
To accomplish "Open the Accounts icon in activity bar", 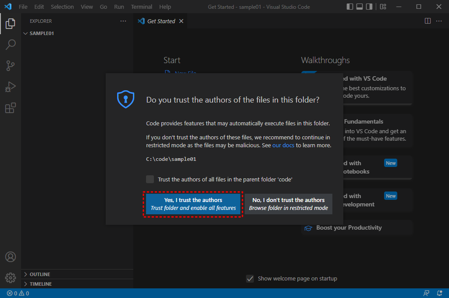I will pyautogui.click(x=11, y=257).
